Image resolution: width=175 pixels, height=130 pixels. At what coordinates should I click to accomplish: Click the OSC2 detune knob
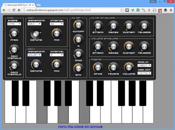(x=36, y=65)
